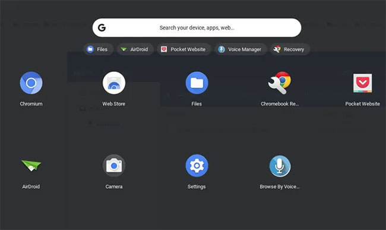Click the Chromium app label
Image resolution: width=386 pixels, height=230 pixels.
[x=31, y=104]
